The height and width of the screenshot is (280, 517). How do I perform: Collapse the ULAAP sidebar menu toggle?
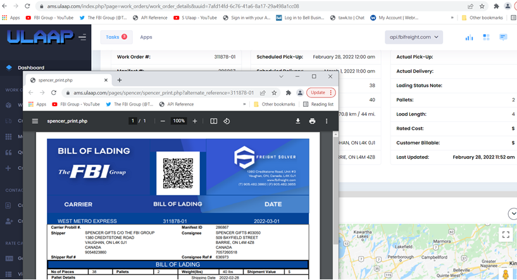coord(82,37)
